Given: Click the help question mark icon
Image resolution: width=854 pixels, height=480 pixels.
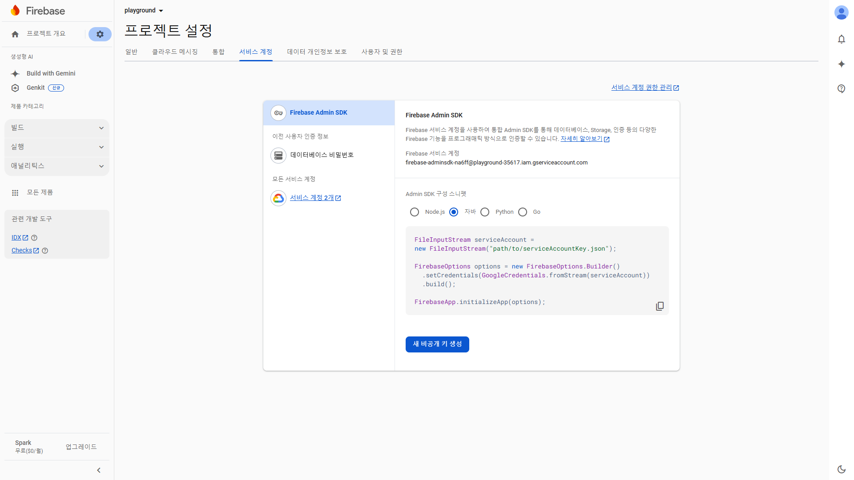Looking at the screenshot, I should point(841,88).
